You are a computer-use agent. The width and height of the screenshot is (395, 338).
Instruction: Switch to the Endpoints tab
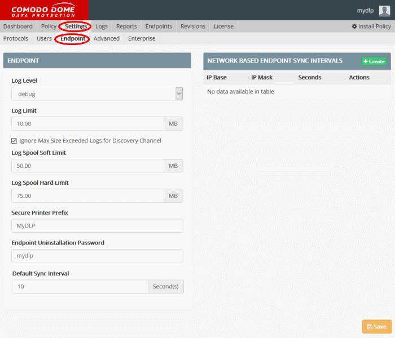(159, 26)
